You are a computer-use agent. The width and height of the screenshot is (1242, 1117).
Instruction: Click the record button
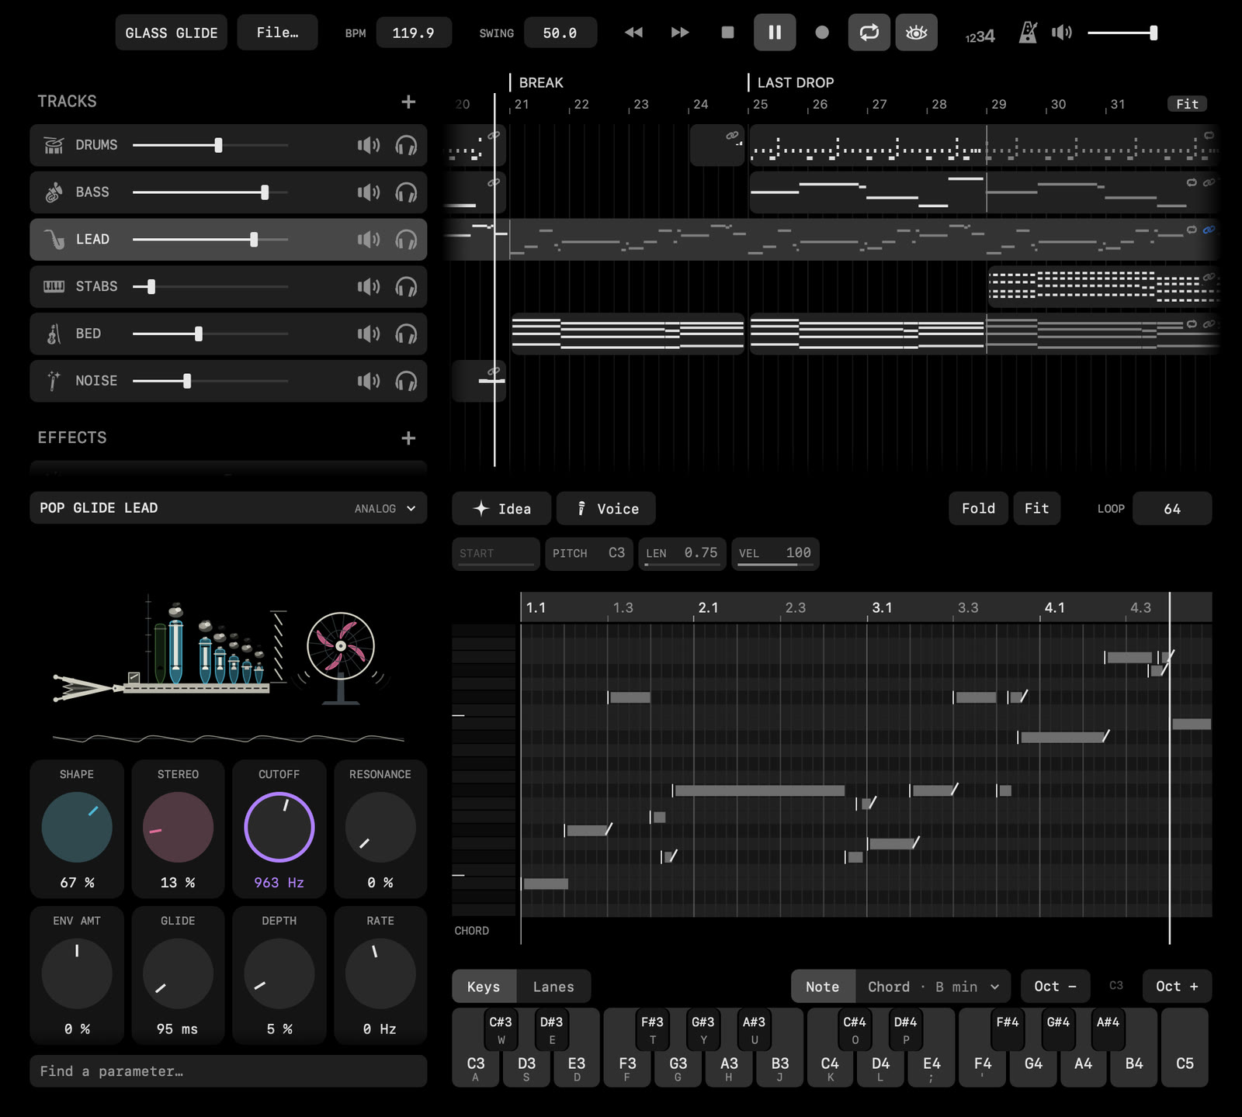click(822, 33)
